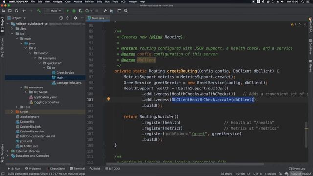Run Main green play button
Viewport: 313px width, 176px height.
click(67, 11)
